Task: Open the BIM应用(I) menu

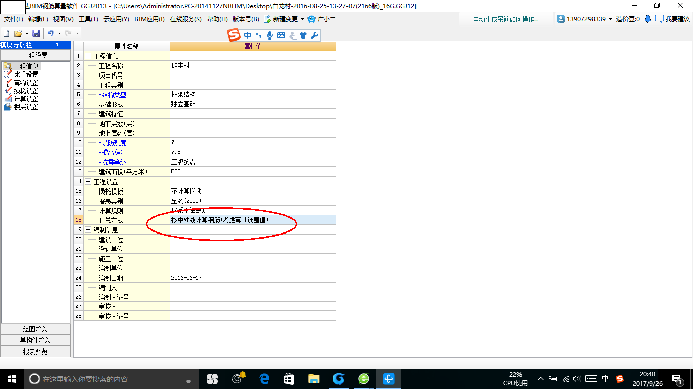Action: pos(150,19)
